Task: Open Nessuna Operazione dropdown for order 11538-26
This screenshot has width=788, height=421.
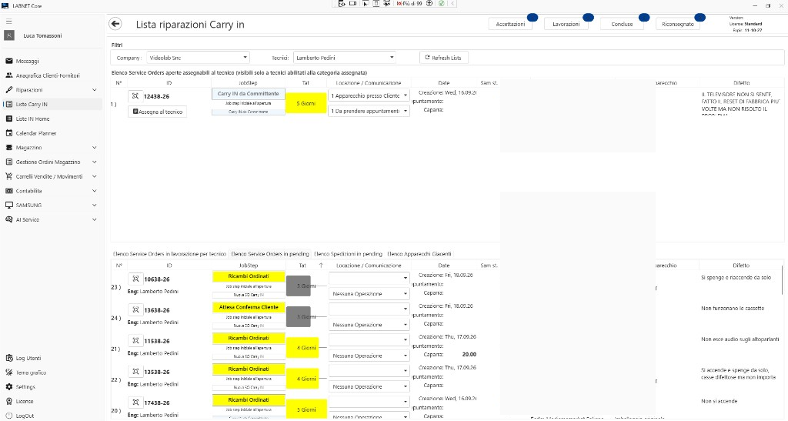Action: pos(369,356)
